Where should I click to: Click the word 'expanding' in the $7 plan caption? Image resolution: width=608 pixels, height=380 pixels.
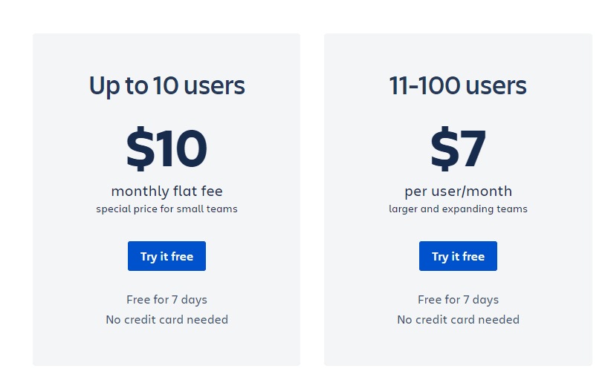pyautogui.click(x=468, y=209)
